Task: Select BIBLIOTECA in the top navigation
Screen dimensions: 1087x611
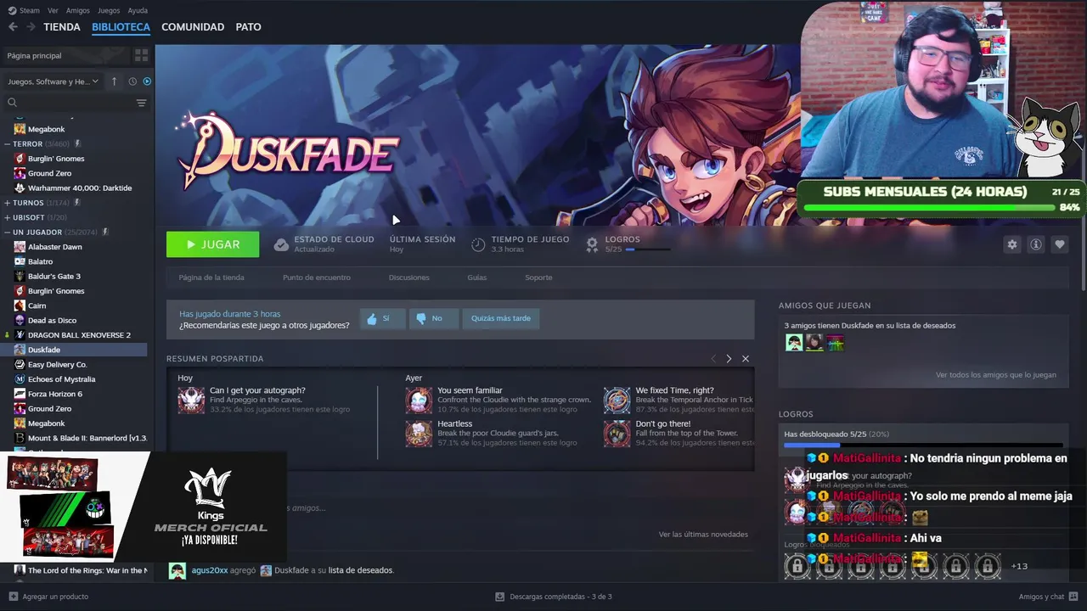Action: coord(121,27)
